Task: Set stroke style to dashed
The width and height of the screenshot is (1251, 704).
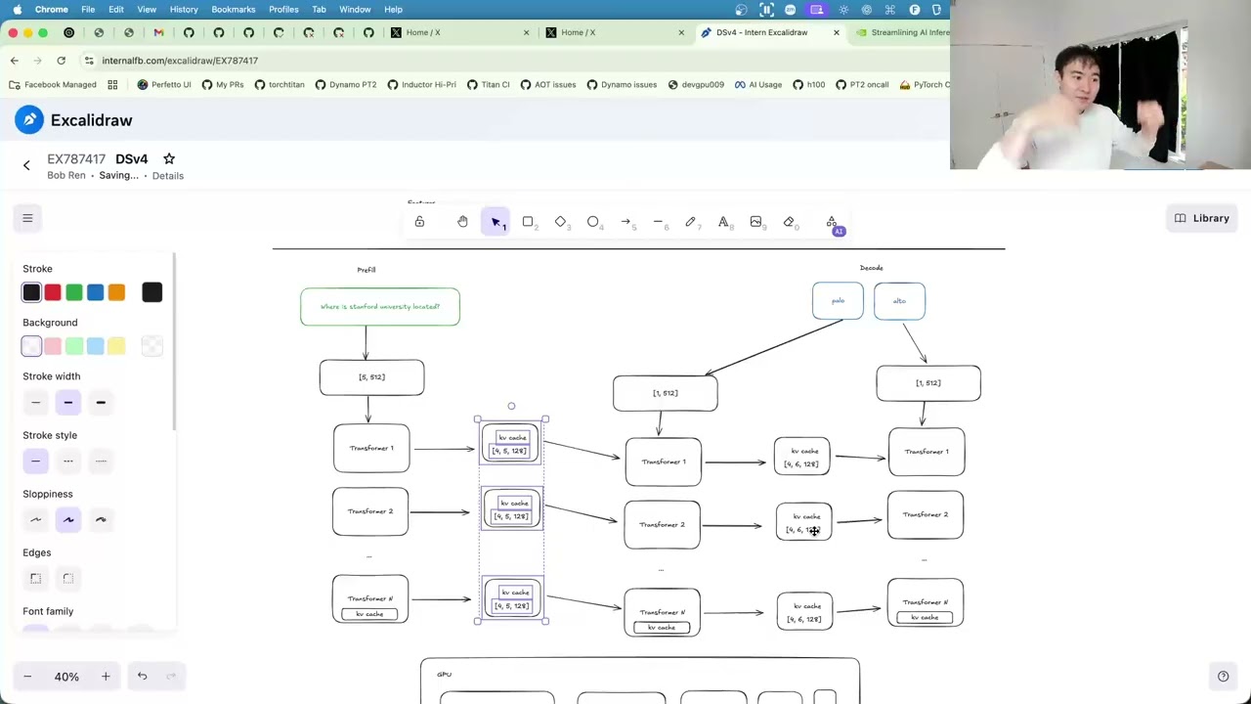Action: pyautogui.click(x=68, y=462)
